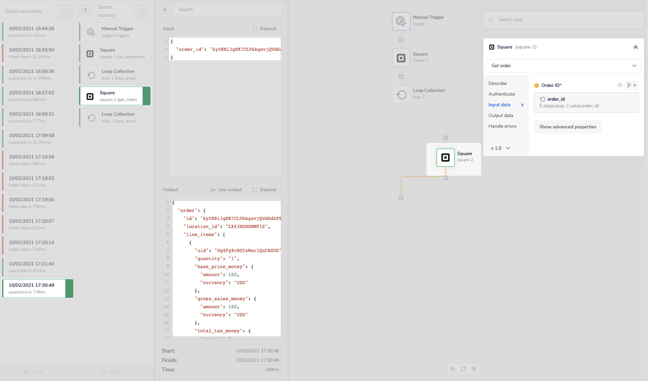Switch to the Output data section
The image size is (648, 381).
click(x=501, y=115)
